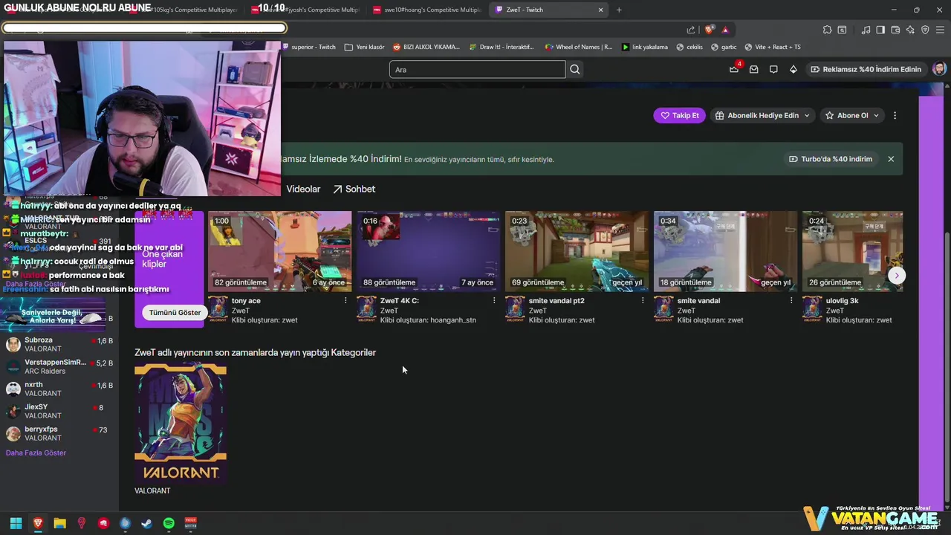Open options menu for smite vandal pt2 clip
Viewport: 951px width, 535px height.
pos(643,301)
